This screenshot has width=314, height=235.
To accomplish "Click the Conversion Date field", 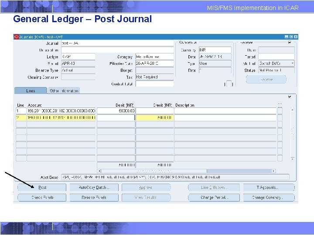I will 215,57.
